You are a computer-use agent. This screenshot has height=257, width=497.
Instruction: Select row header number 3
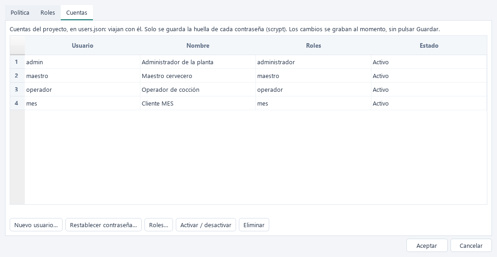coord(17,89)
